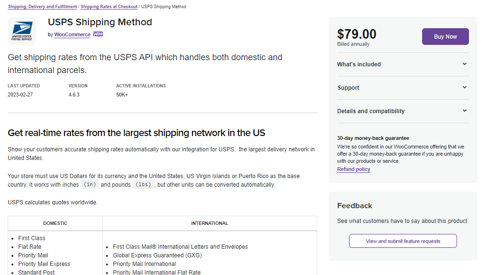Navigate to Shipping Rates at Checkout breadcrumb

[x=109, y=7]
